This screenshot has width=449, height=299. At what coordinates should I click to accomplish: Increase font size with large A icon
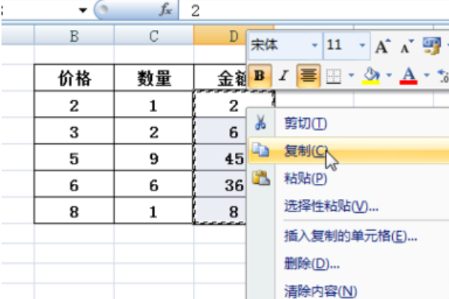[383, 46]
